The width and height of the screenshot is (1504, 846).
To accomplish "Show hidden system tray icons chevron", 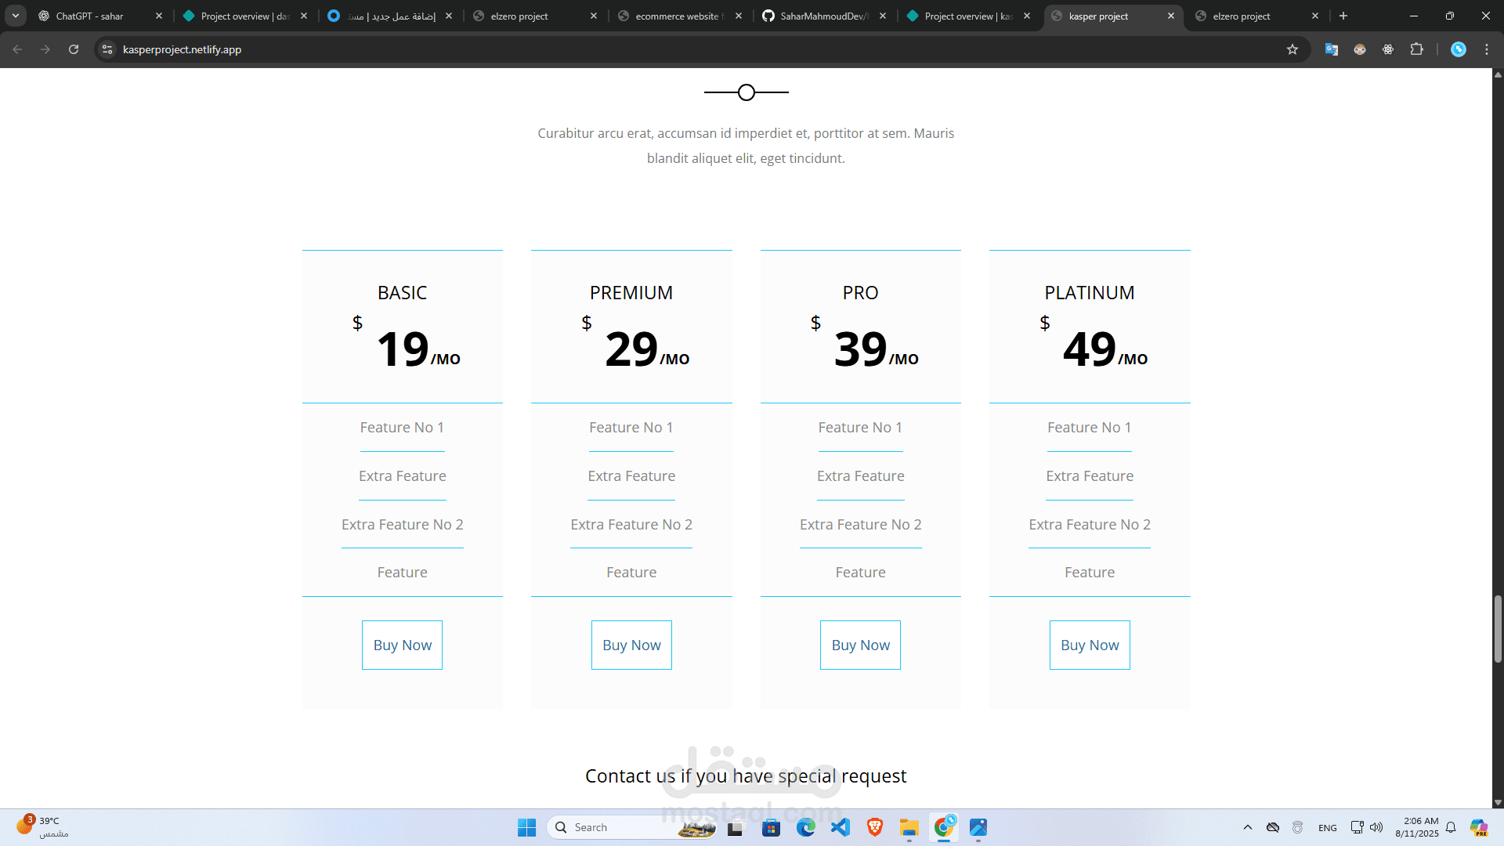I will coord(1248,827).
